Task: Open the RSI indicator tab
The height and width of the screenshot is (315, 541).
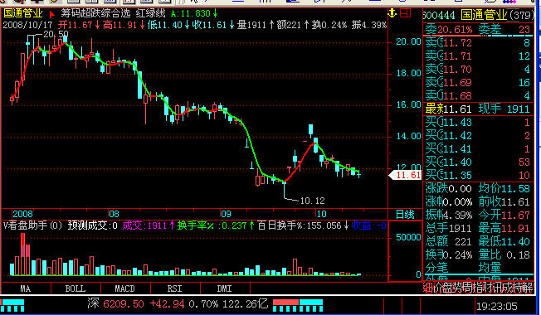Action: (x=174, y=288)
